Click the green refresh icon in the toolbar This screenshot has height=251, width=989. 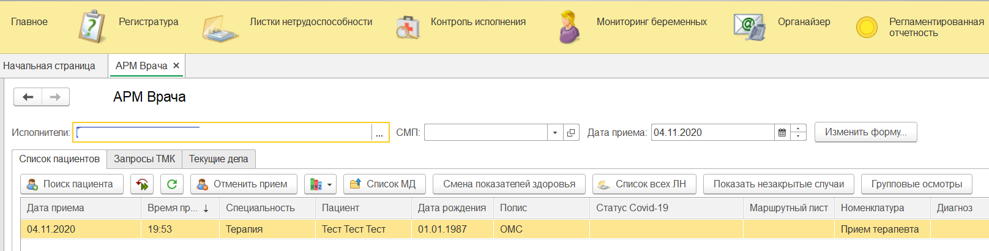tap(172, 184)
